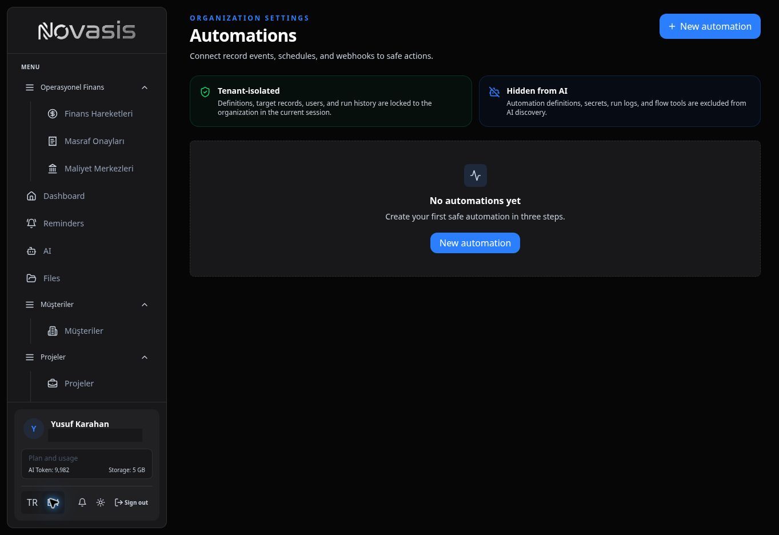
Task: Open notifications with the bell icon
Action: point(82,502)
